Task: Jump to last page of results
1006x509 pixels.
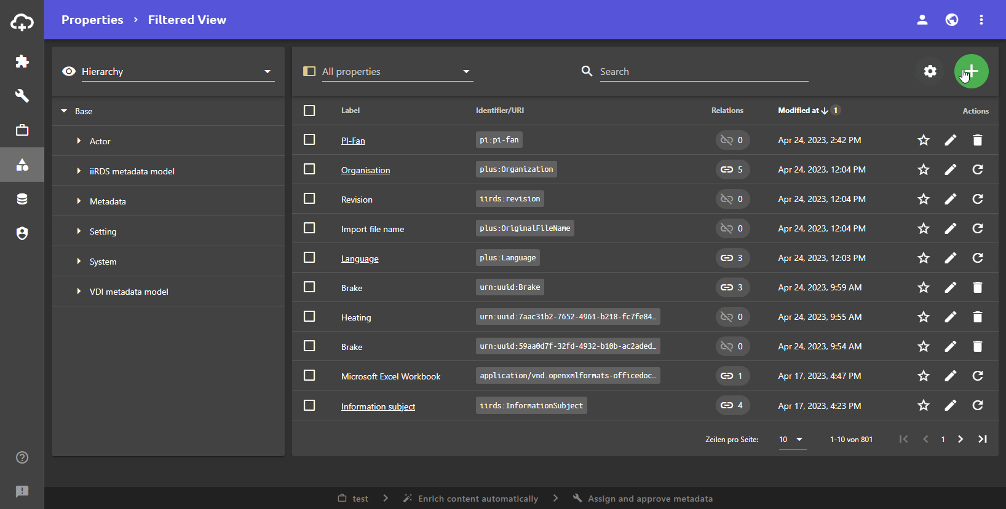Action: (x=983, y=439)
